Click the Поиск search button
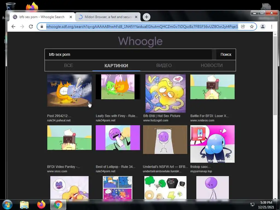280x210 pixels. click(x=226, y=54)
